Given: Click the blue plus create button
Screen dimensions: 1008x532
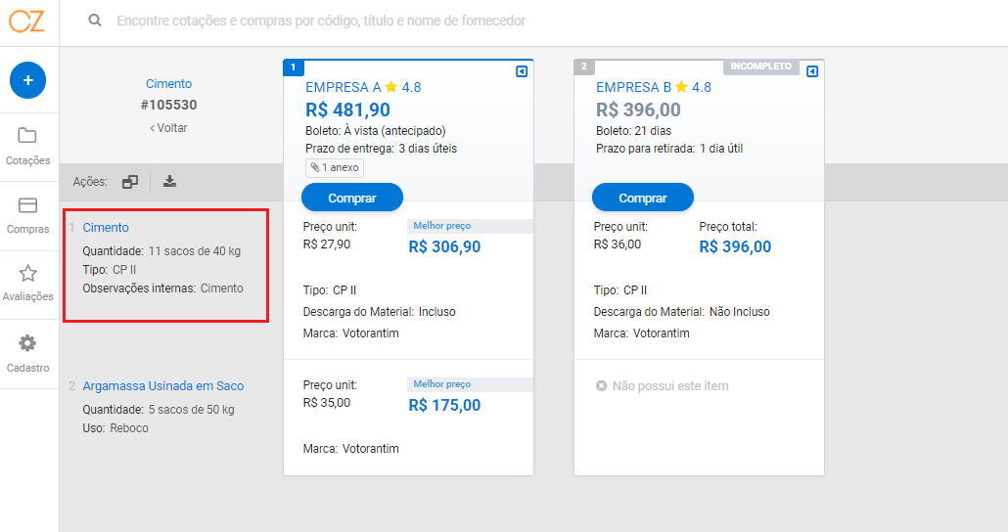Looking at the screenshot, I should click(27, 80).
